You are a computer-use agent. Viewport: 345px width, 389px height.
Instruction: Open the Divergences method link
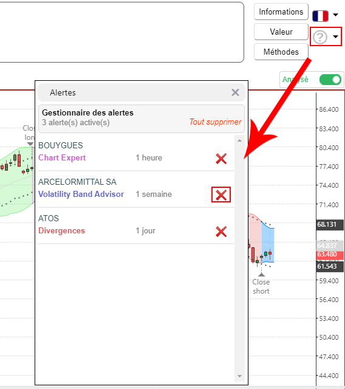[61, 230]
